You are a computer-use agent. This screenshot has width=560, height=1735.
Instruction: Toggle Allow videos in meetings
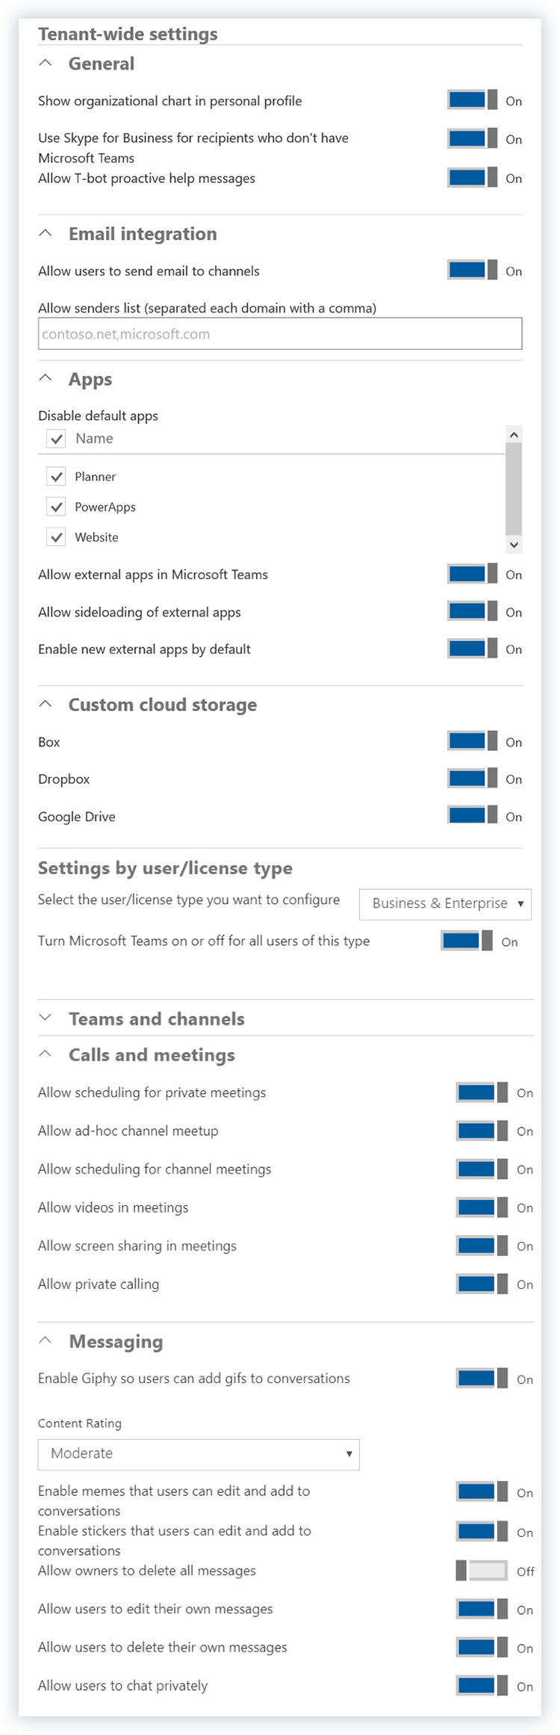point(482,1207)
